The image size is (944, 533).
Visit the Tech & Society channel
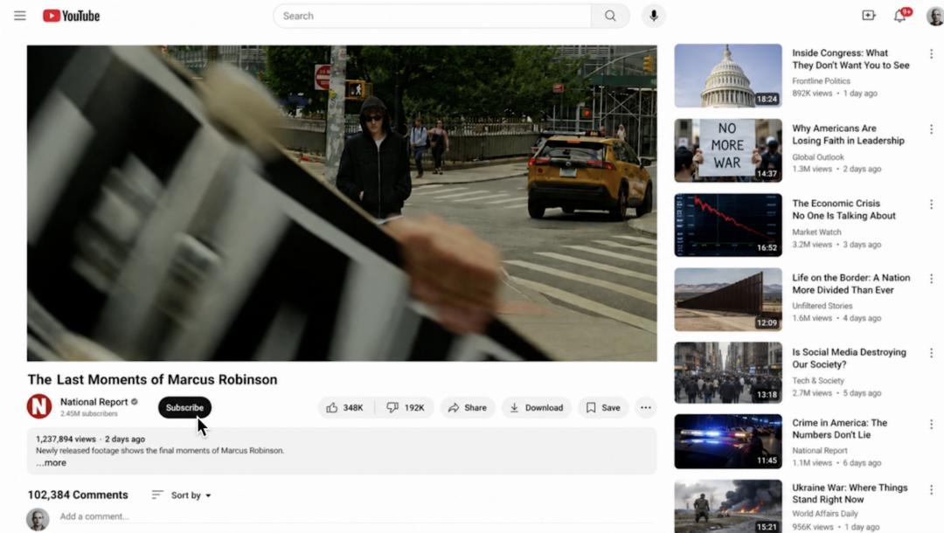(817, 380)
